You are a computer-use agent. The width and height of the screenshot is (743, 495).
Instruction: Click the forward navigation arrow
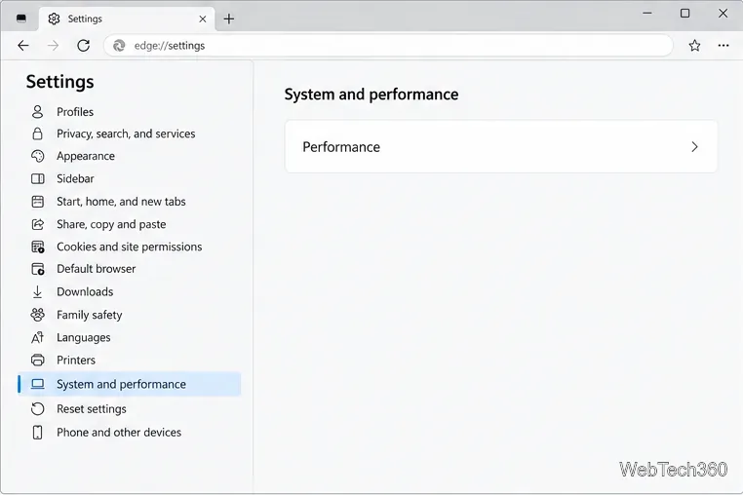53,46
